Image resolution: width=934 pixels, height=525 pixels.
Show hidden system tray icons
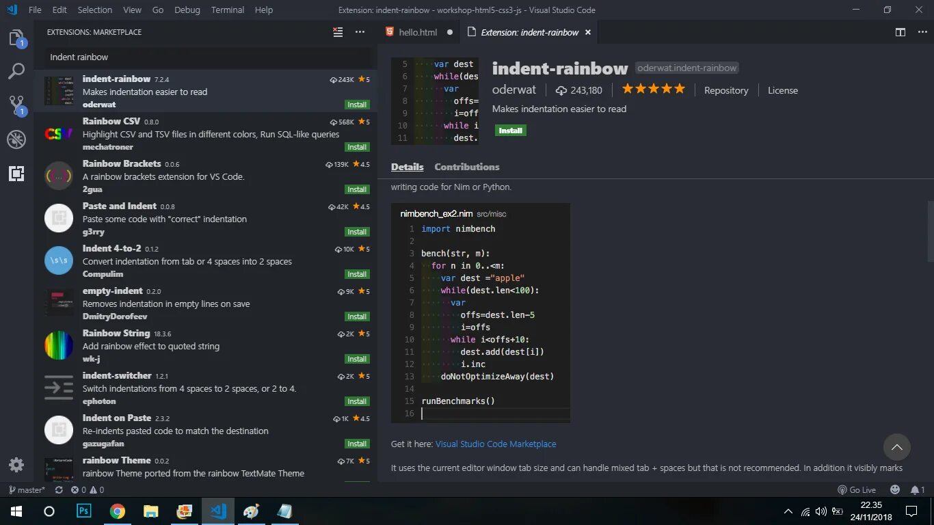point(788,511)
